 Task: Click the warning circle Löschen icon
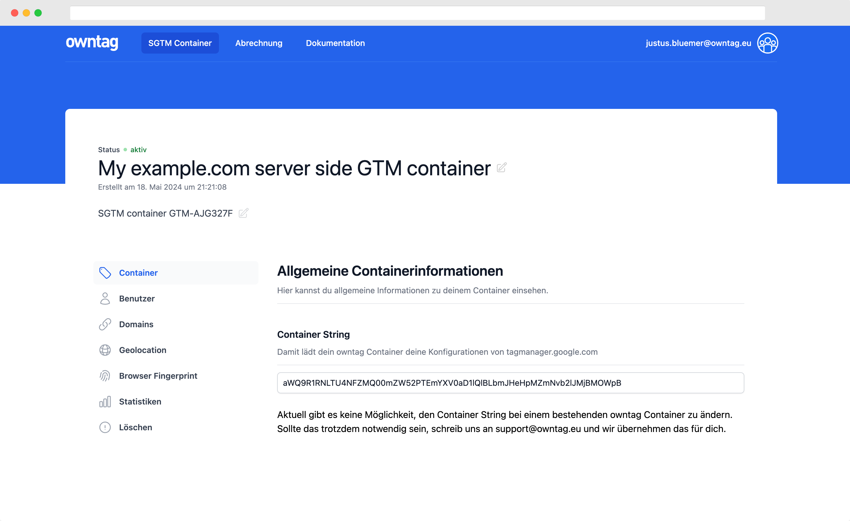click(x=105, y=428)
